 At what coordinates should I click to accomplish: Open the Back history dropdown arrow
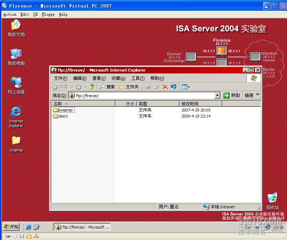pos(72,87)
